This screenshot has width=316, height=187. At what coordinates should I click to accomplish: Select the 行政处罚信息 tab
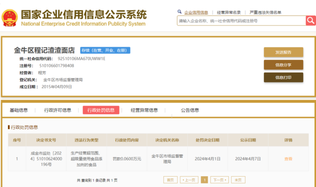(101, 110)
